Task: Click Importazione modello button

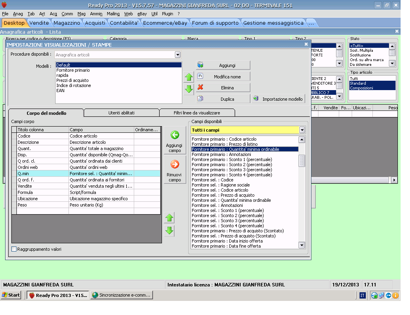Action: point(278,99)
